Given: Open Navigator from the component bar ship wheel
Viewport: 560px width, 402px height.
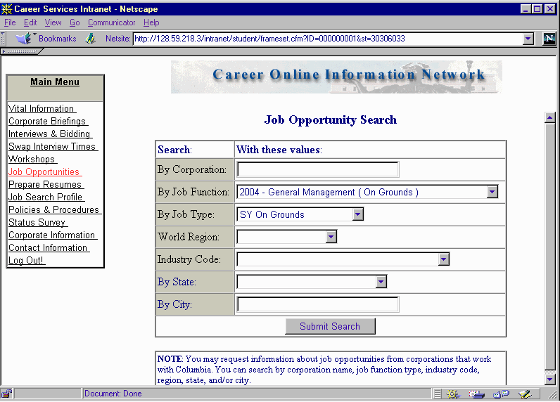Looking at the screenshot, I should [454, 394].
